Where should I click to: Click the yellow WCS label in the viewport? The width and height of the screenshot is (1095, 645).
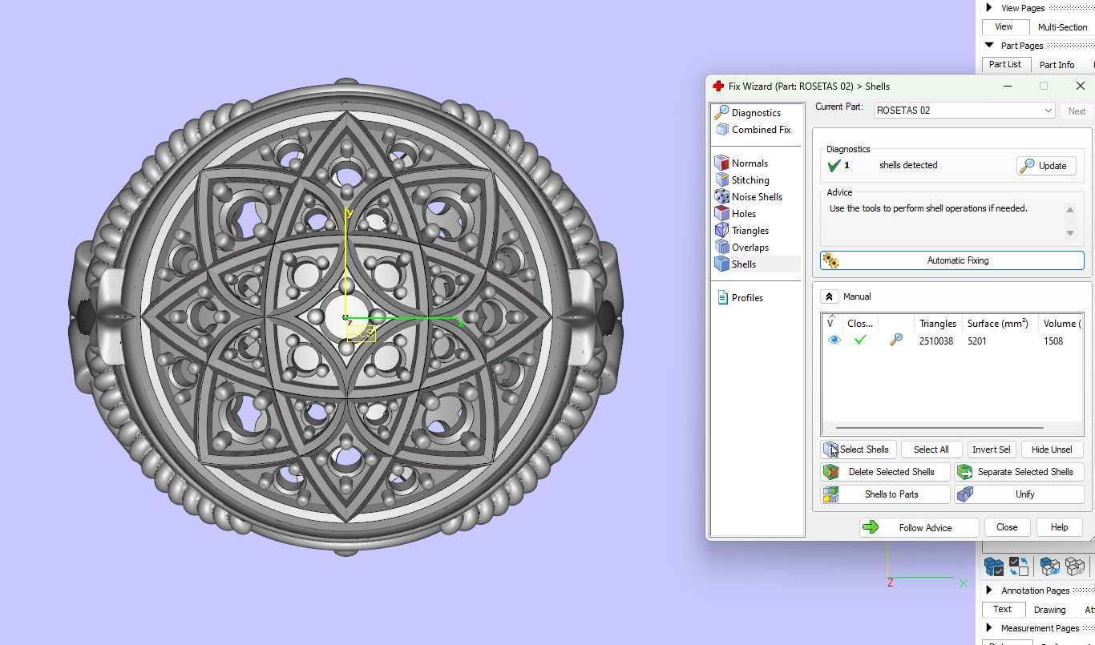[x=362, y=333]
